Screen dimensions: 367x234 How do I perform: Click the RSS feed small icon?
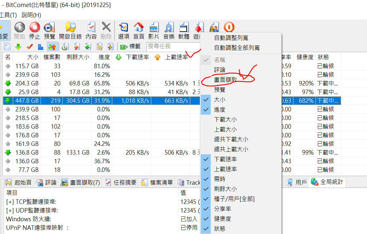[x=99, y=47]
